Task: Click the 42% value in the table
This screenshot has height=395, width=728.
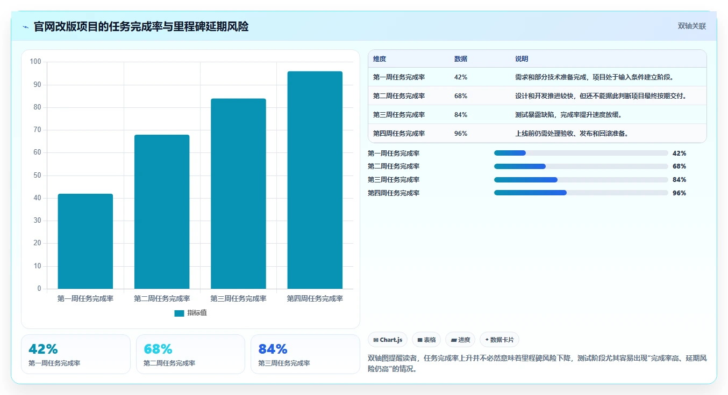Action: [x=461, y=77]
